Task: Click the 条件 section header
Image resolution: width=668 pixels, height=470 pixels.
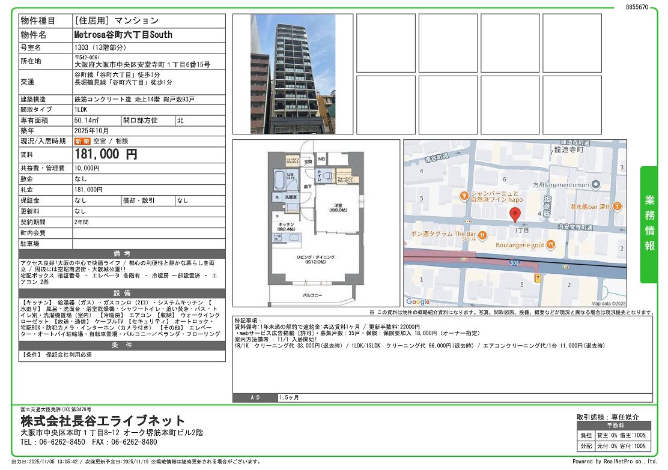Action: (122, 345)
